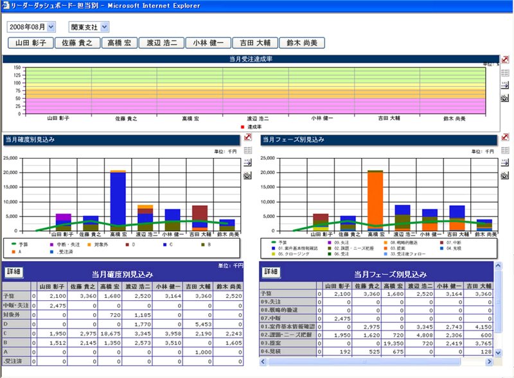Maximize the 当月確度別見込み chart with expand icon
The image size is (514, 378).
click(x=248, y=137)
